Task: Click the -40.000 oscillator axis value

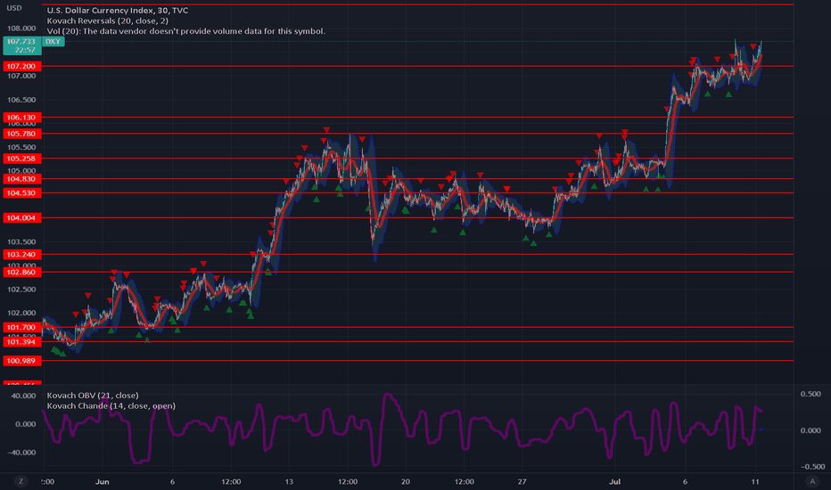Action: click(21, 453)
